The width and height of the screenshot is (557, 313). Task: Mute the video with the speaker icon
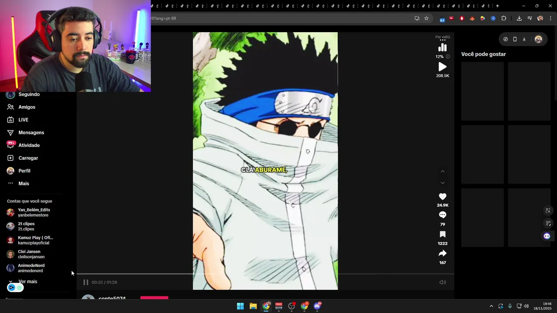tap(443, 282)
